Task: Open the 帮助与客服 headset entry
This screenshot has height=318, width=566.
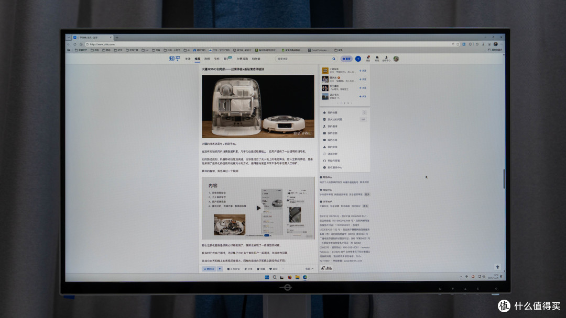Action: tap(344, 161)
